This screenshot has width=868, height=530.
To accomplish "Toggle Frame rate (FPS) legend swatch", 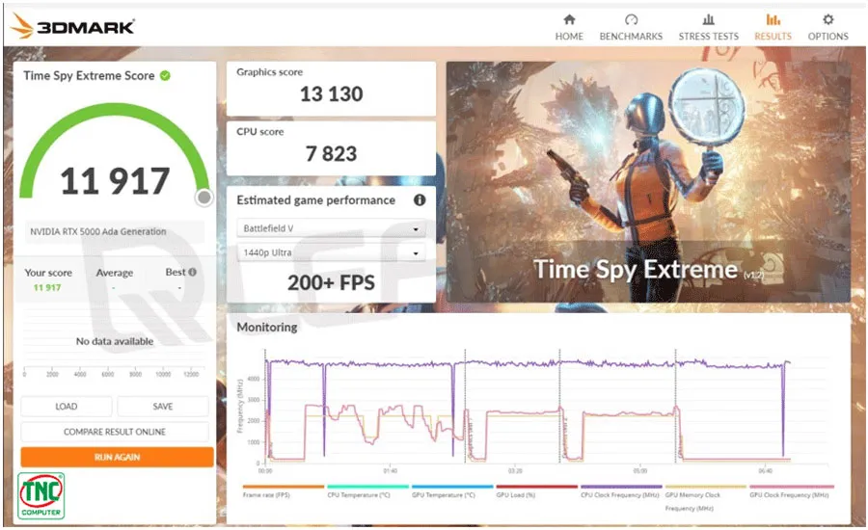I will pos(283,487).
